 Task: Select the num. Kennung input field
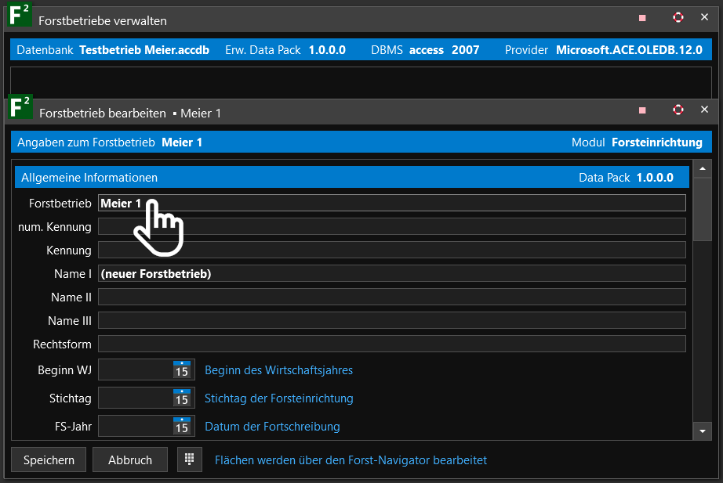(x=392, y=227)
